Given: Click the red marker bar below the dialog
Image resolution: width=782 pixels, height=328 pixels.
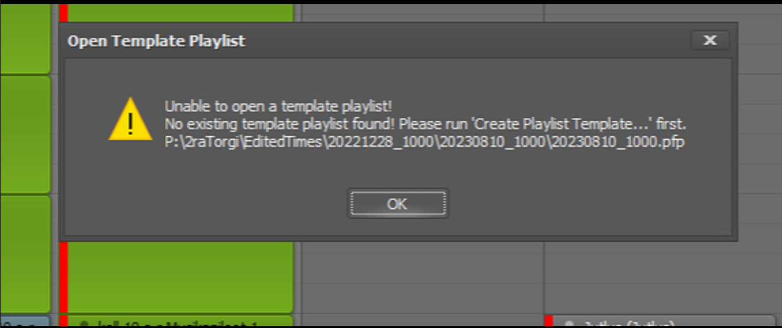Looking at the screenshot, I should 63,276.
